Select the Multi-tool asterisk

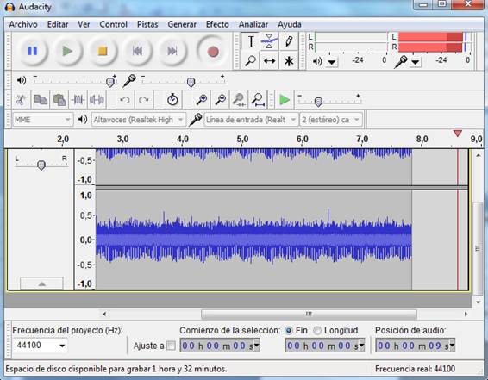click(289, 60)
